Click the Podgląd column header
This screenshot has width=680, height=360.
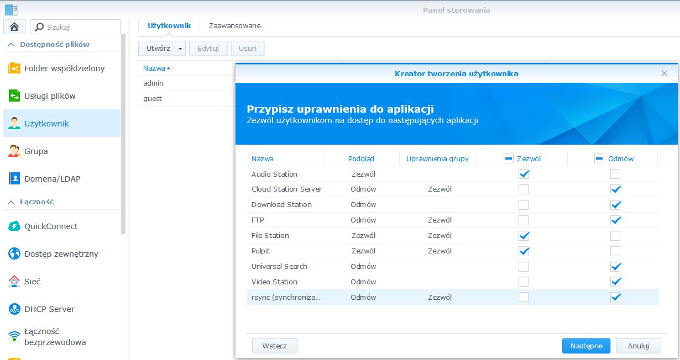click(x=362, y=158)
